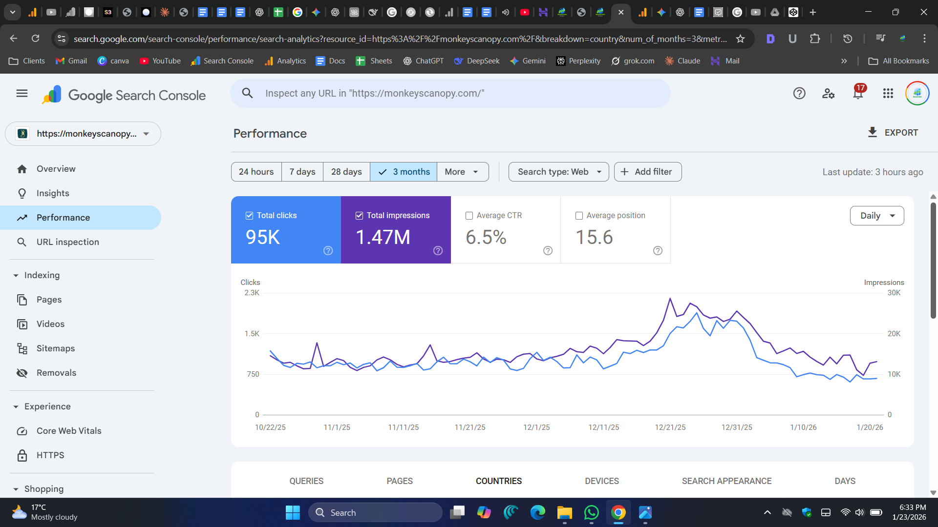Switch to the DEVICES tab
Viewport: 938px width, 527px height.
[x=601, y=481]
